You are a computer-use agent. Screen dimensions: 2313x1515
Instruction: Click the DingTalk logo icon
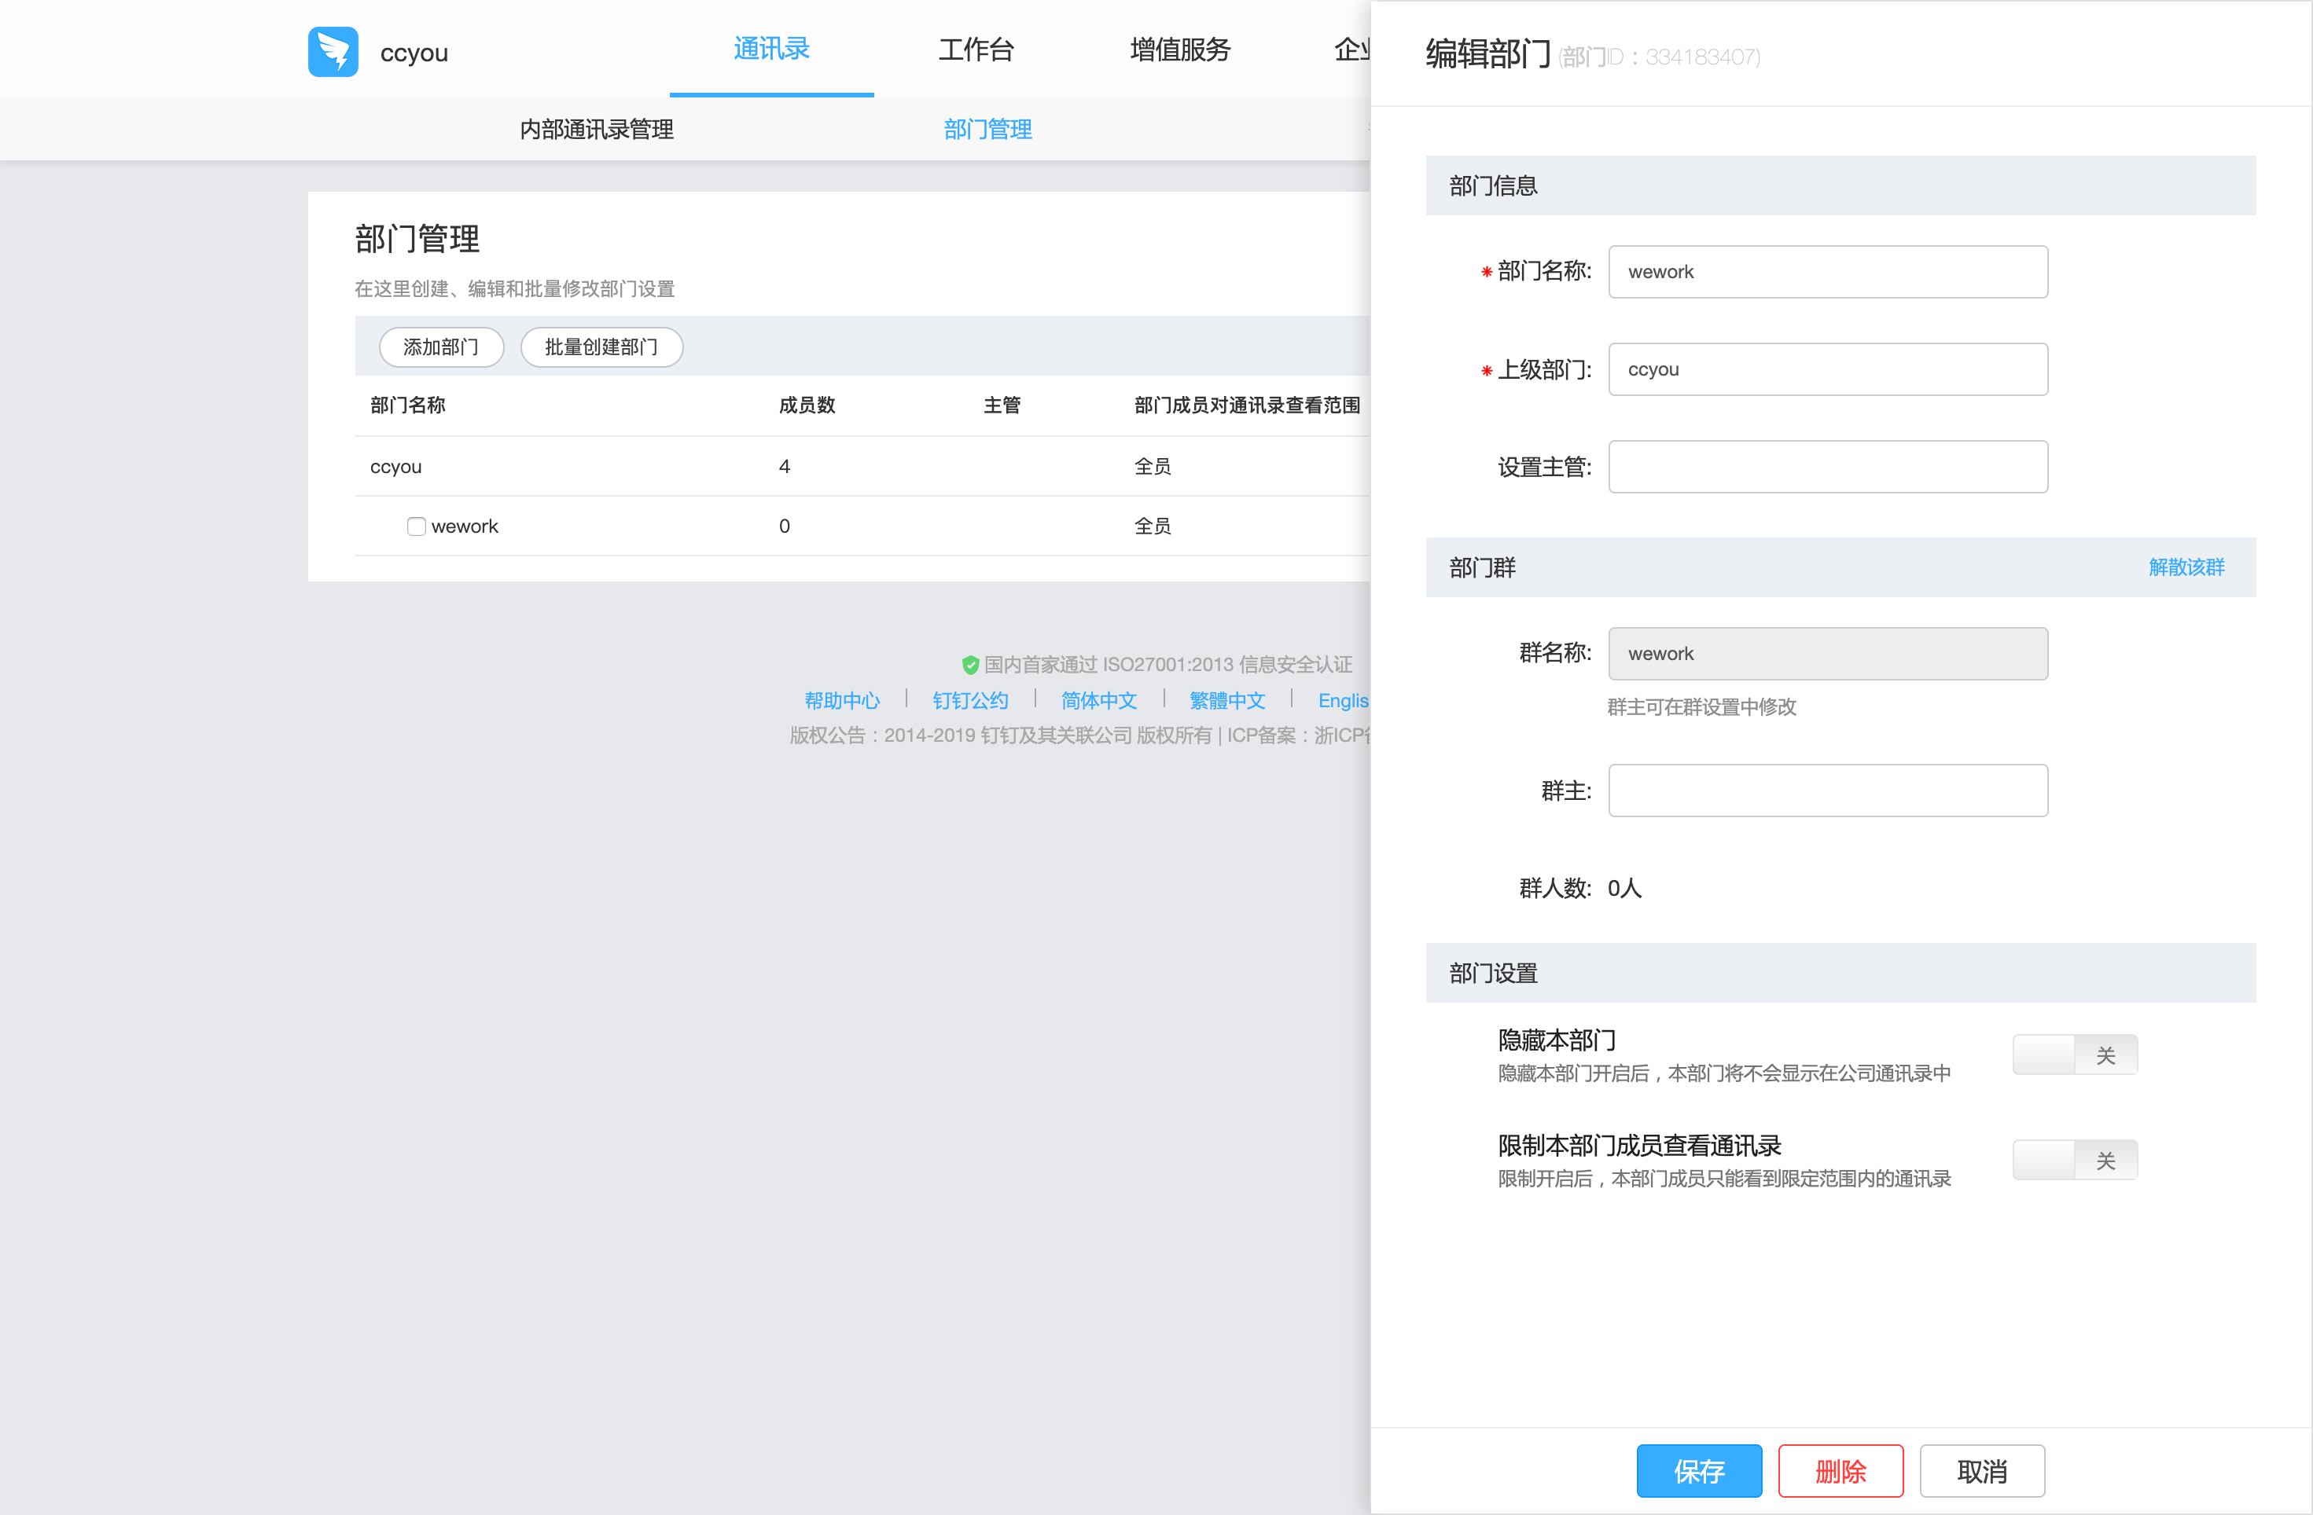tap(333, 52)
